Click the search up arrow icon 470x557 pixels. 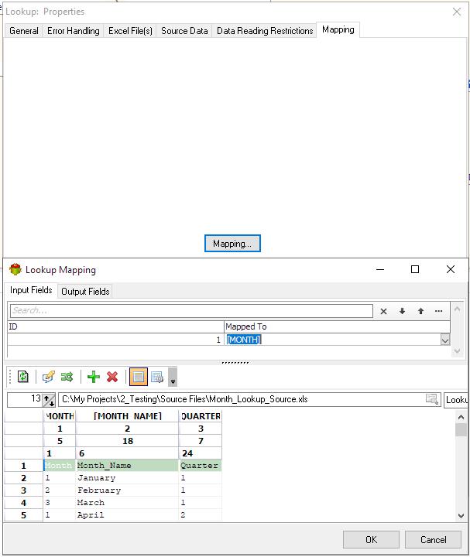(x=420, y=311)
